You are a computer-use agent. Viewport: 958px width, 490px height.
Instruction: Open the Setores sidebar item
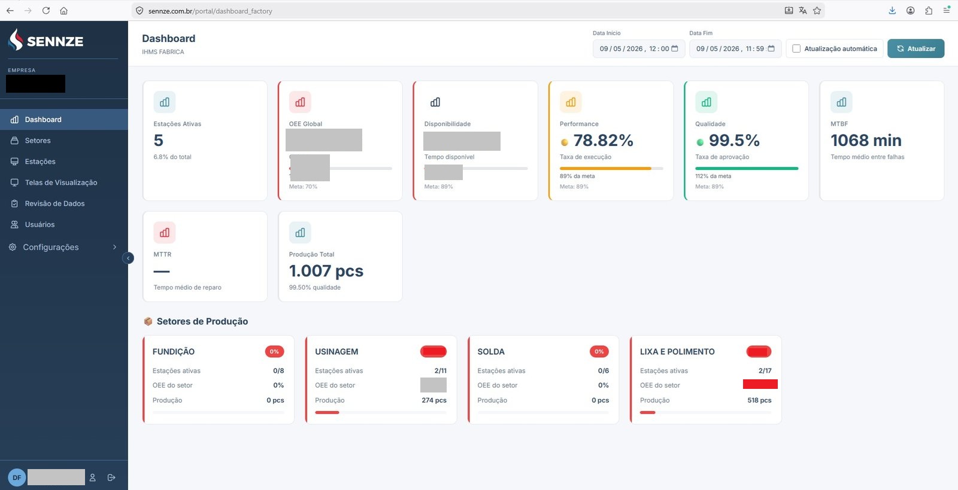click(x=64, y=141)
